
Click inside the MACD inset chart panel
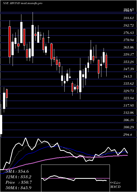coord(75,178)
